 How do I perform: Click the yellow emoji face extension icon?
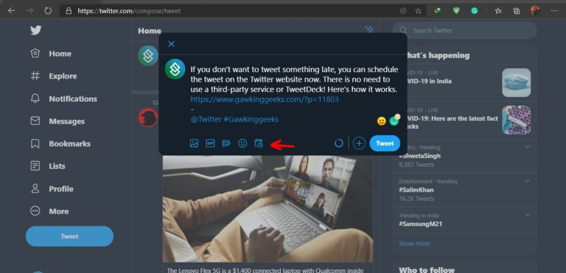pyautogui.click(x=382, y=121)
